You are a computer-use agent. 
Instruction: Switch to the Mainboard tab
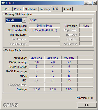(x=31, y=9)
